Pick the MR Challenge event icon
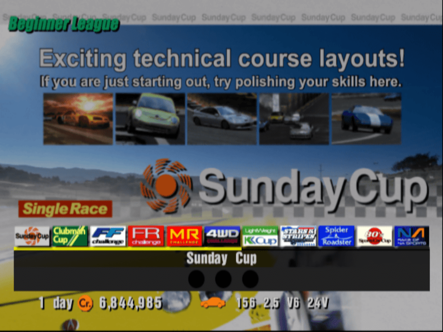Viewport: 443px width, 332px height. [x=184, y=236]
